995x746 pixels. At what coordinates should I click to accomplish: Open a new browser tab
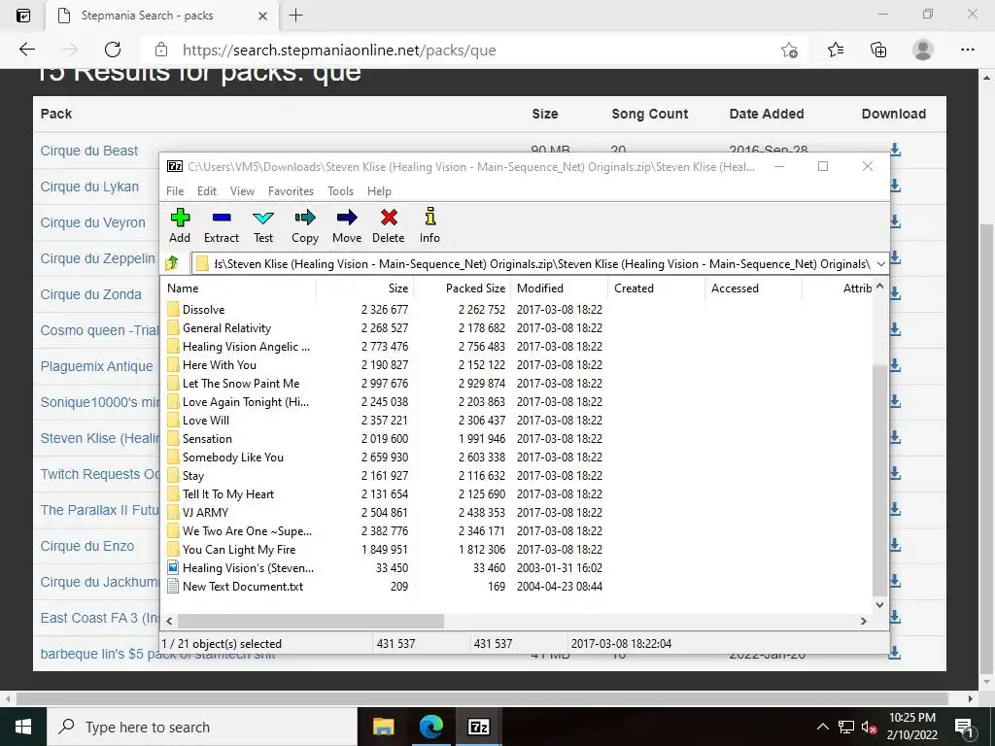[x=295, y=16]
